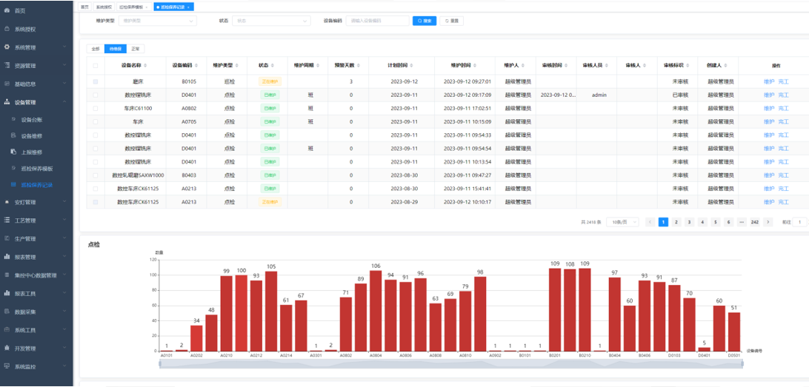Open the 10条/页 page size dropdown
809x387 pixels.
[622, 222]
